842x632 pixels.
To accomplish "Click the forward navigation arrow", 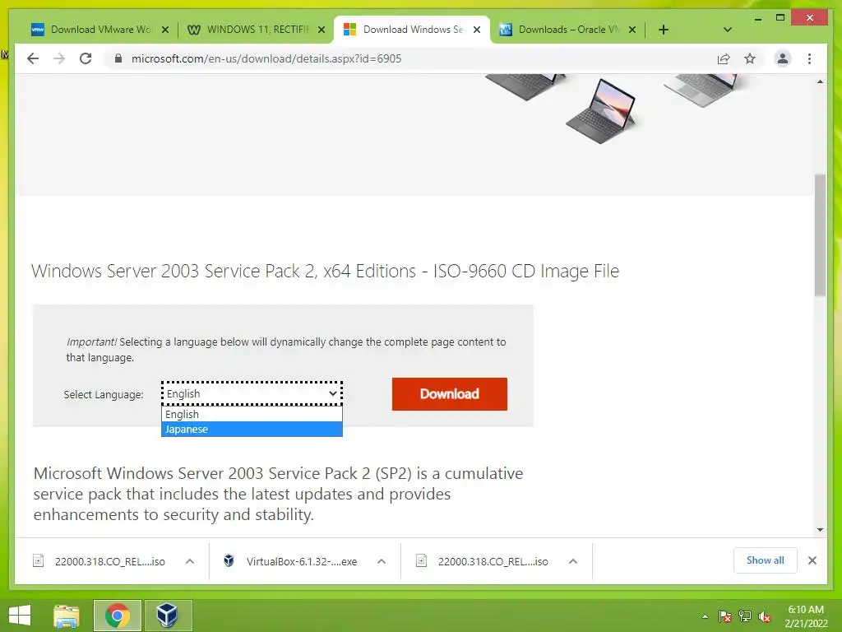I will pyautogui.click(x=59, y=58).
